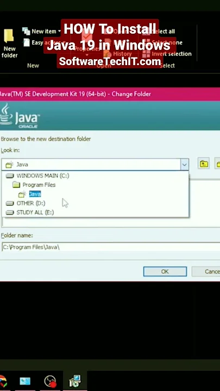Select WINDOWS MAIN (C:) drive in list
The width and height of the screenshot is (220, 391).
tap(37, 176)
